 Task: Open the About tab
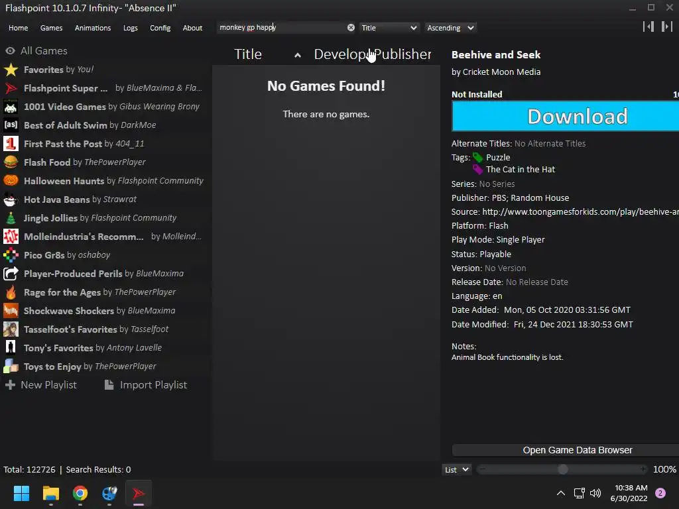click(x=192, y=28)
